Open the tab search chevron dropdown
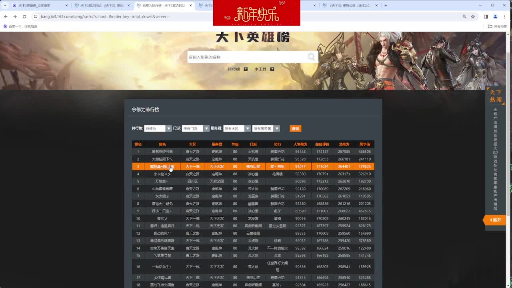Image resolution: width=512 pixels, height=288 pixels. click(x=5, y=6)
